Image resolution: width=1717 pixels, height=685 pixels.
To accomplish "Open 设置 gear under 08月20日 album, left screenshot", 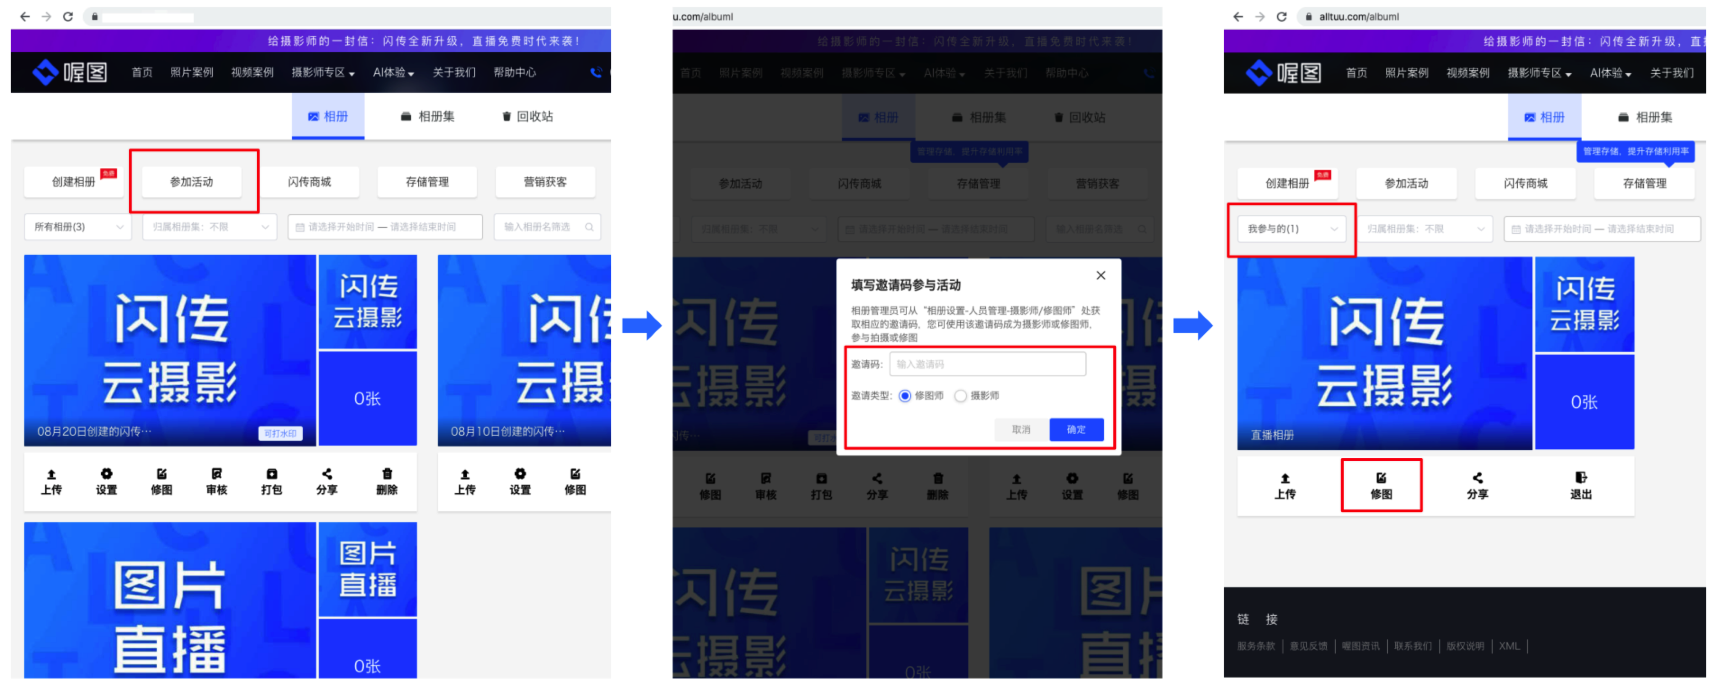I will [107, 474].
